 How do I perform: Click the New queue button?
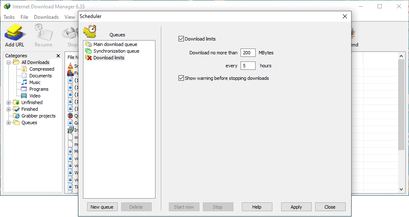click(102, 207)
